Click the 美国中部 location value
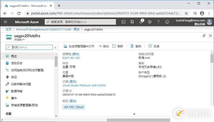The height and width of the screenshot is (122, 214). coord(68,76)
